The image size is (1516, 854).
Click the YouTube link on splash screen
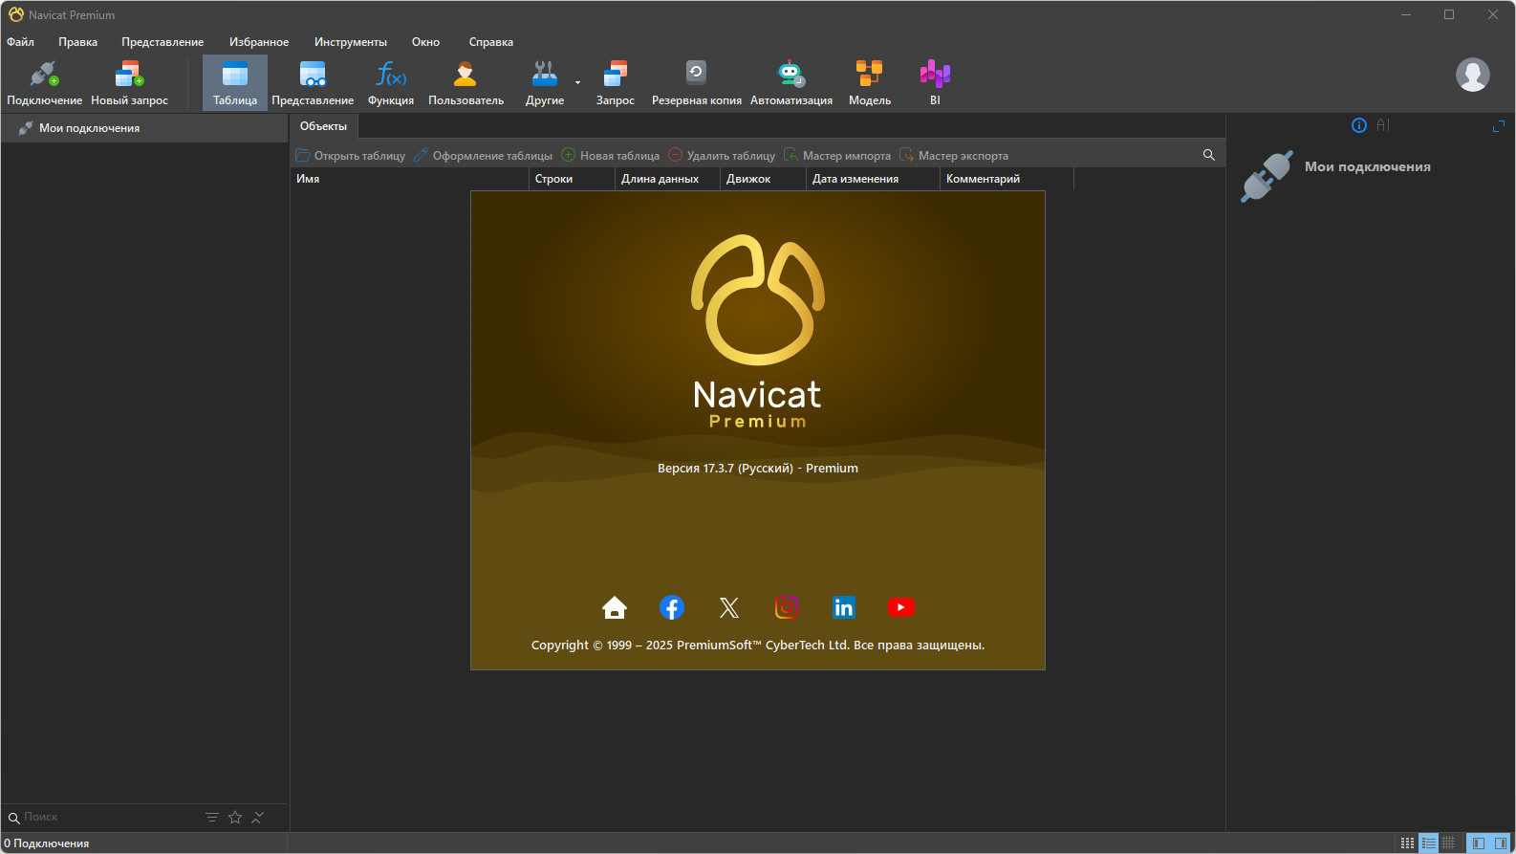[x=900, y=607]
